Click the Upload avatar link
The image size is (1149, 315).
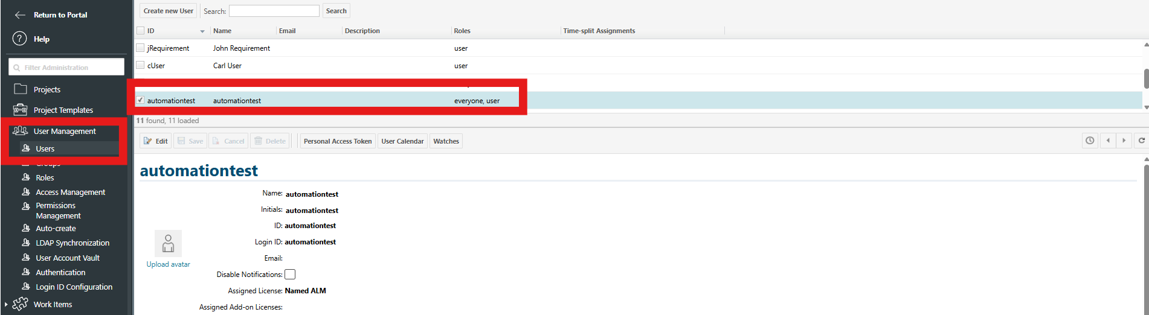pyautogui.click(x=168, y=264)
